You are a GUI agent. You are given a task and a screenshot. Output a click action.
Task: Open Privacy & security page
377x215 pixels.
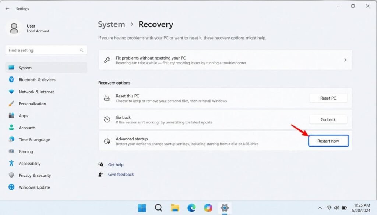click(x=46, y=175)
